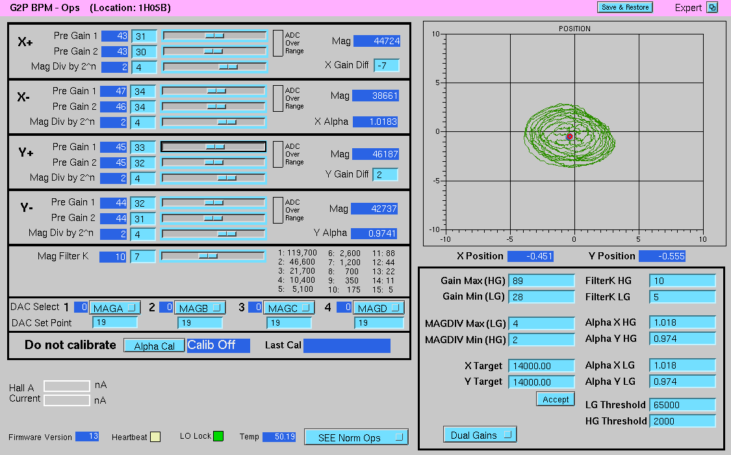Click the X- ADC Over Range indicator
This screenshot has height=455, width=731.
278,98
